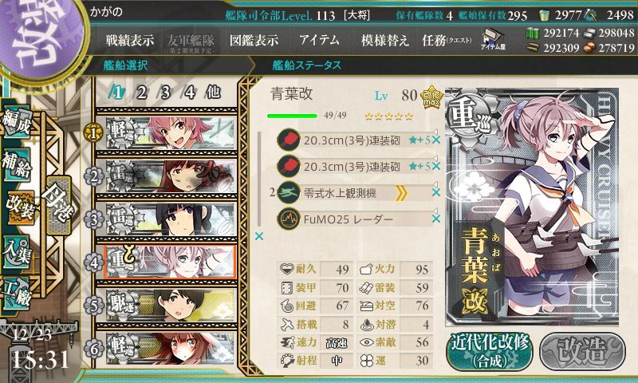Switch to fleet 2 tab
This screenshot has height=383, width=638.
(x=141, y=93)
